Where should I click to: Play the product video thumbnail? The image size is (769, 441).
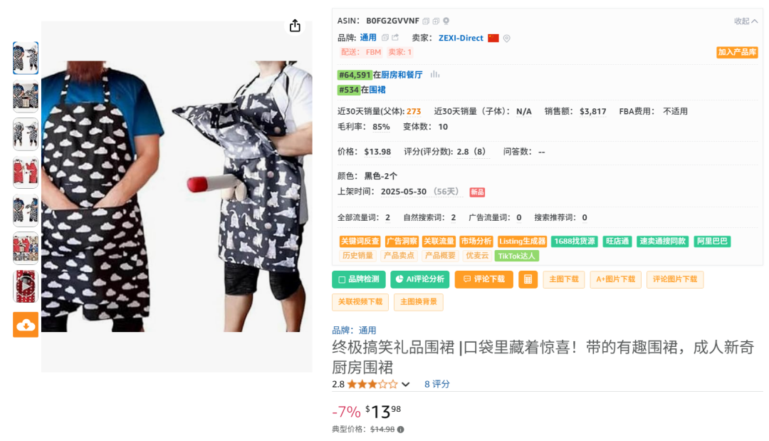(26, 286)
